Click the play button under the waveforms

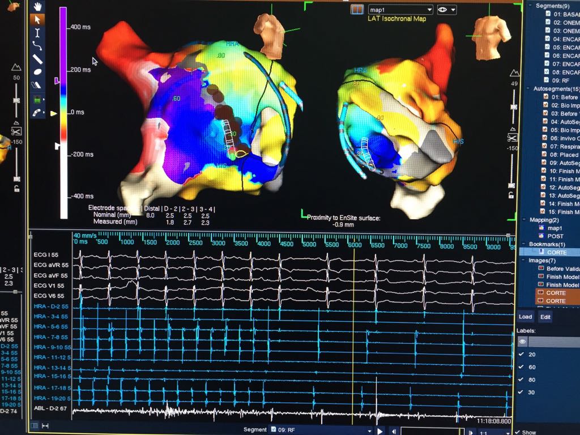[380, 431]
